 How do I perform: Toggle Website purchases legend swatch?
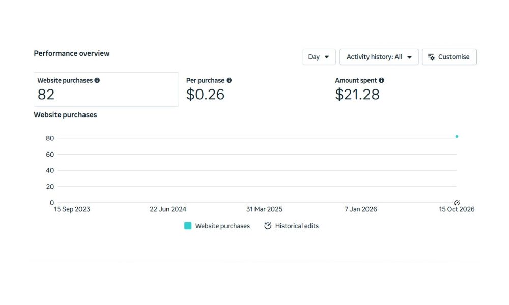click(x=188, y=226)
